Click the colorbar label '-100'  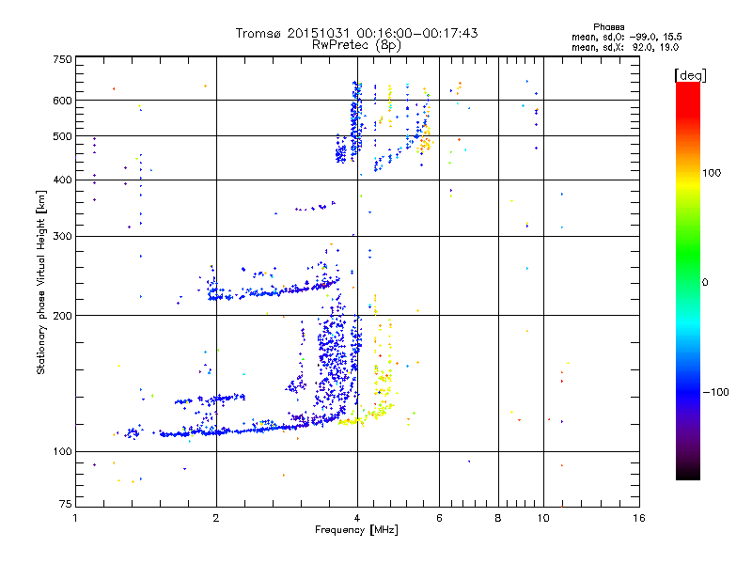point(715,392)
